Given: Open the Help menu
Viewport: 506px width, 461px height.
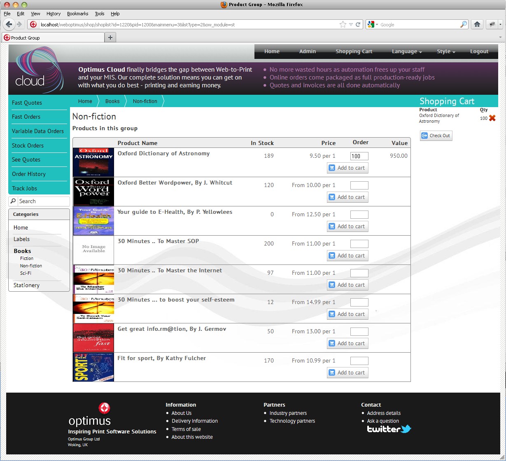Looking at the screenshot, I should click(x=115, y=14).
